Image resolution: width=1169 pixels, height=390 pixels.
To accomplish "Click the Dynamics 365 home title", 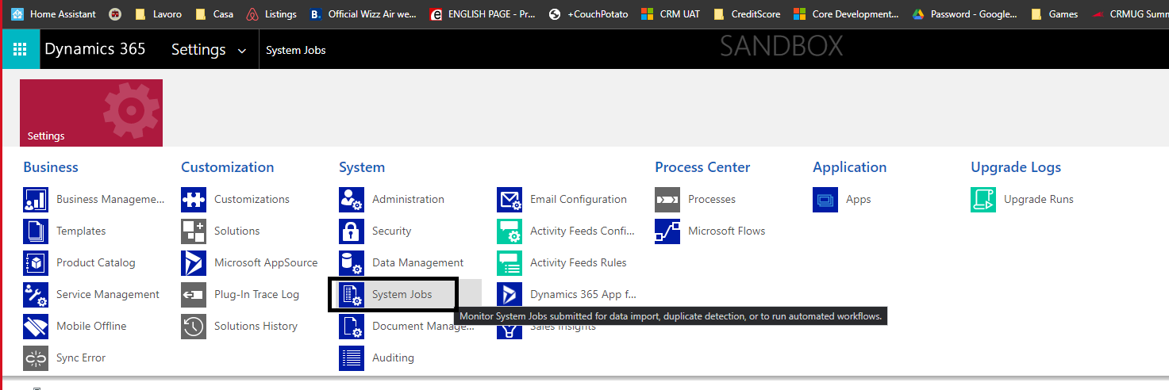I will [x=95, y=49].
